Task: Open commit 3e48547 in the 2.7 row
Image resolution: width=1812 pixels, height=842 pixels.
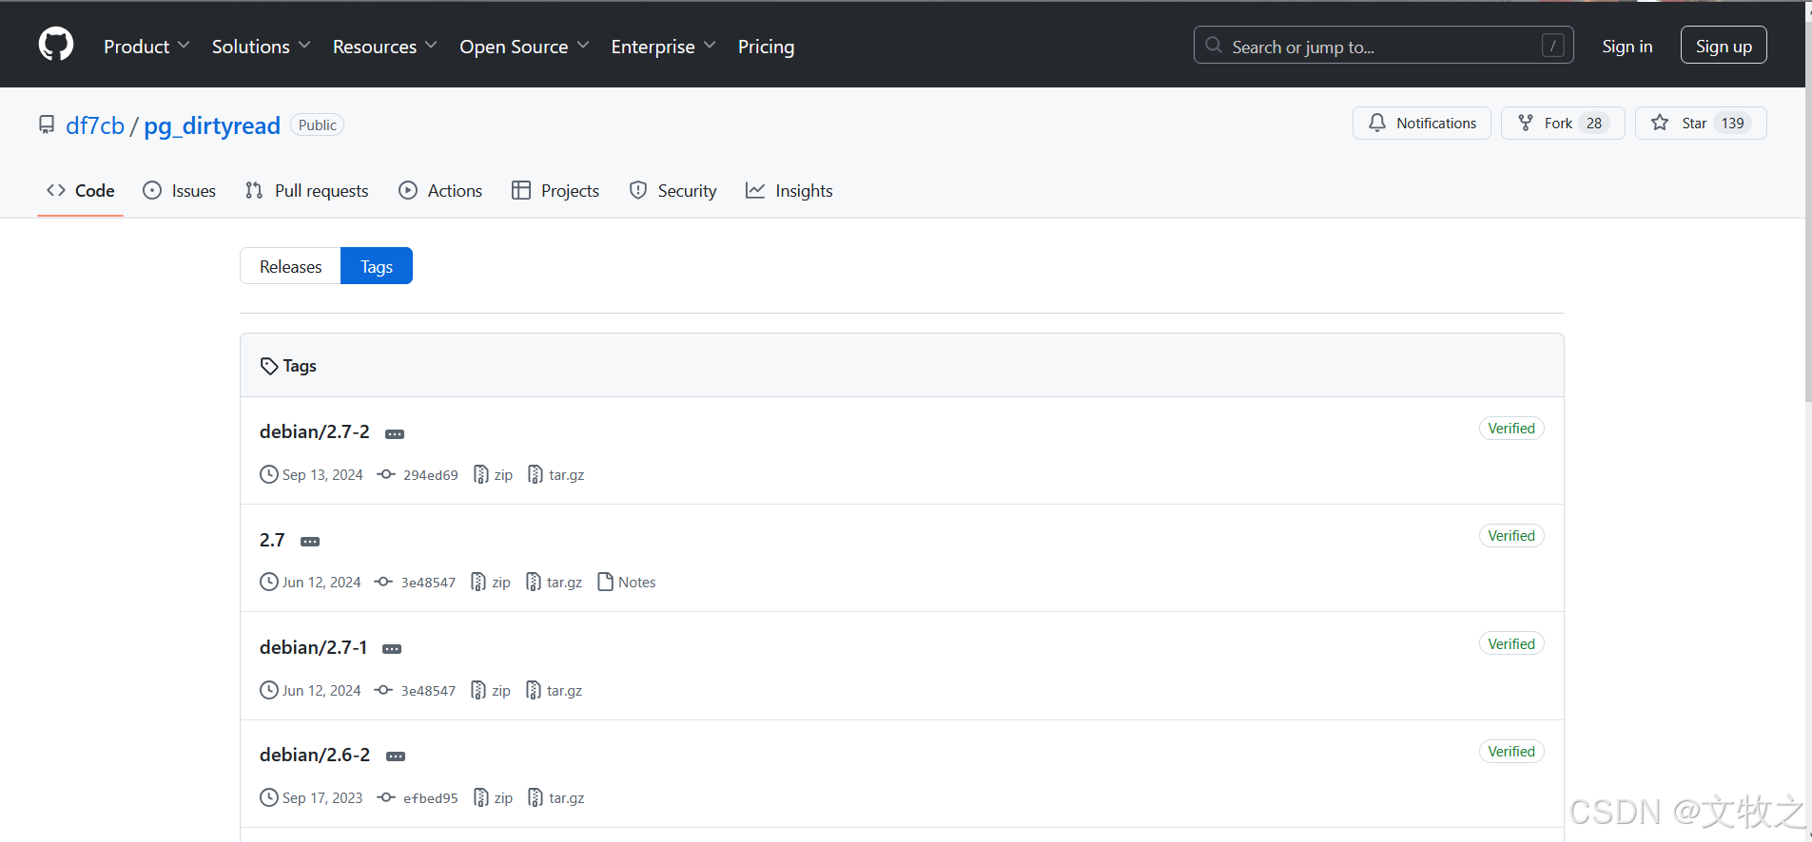Action: tap(416, 583)
